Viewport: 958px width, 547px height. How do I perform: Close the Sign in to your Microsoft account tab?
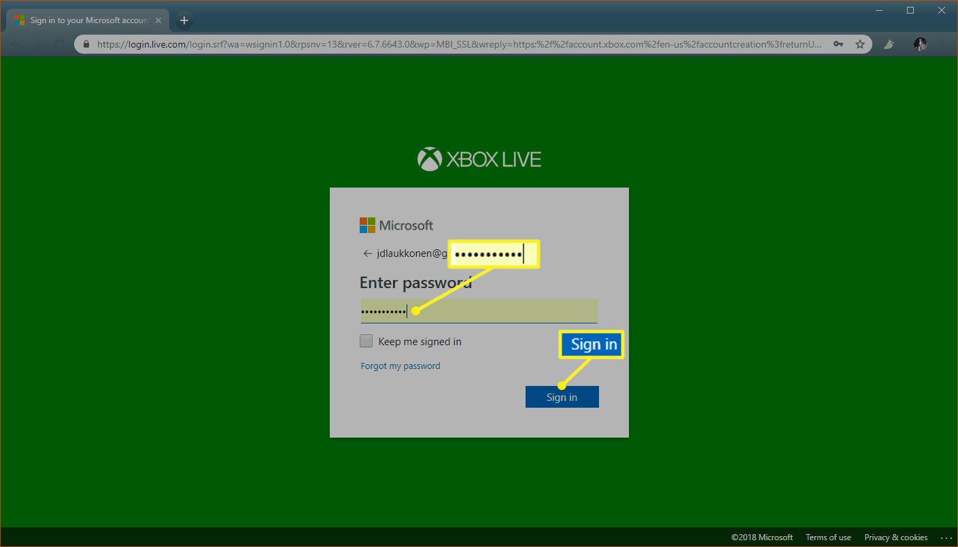pos(158,20)
